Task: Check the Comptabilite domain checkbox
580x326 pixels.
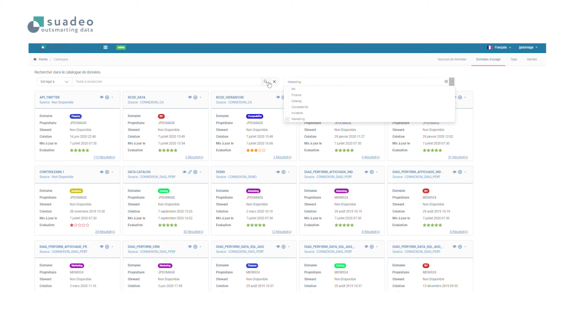Action: coord(287,107)
